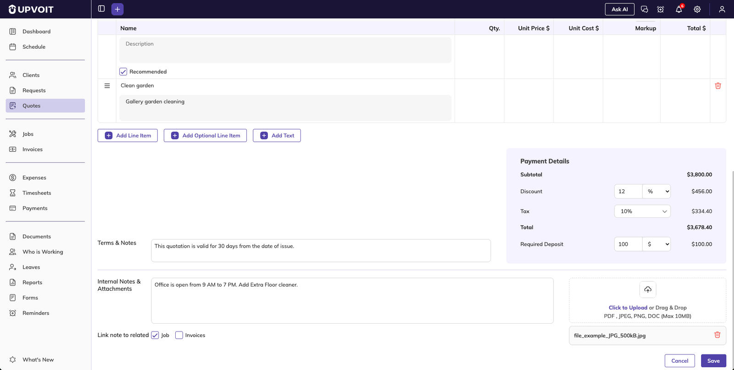Screen dimensions: 734x370
Task: Click the cloud upload icon
Action: click(x=647, y=289)
